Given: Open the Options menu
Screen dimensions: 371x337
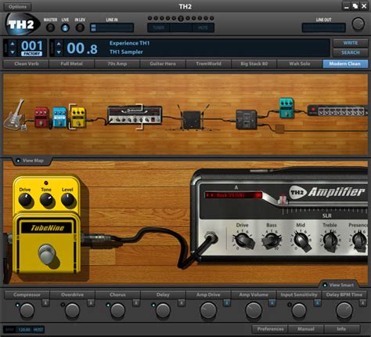Looking at the screenshot, I should (x=17, y=6).
